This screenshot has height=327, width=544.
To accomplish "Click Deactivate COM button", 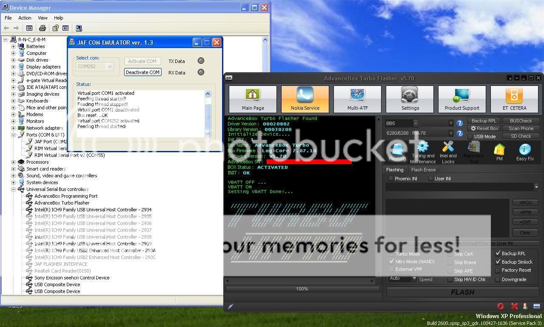I will [x=142, y=72].
